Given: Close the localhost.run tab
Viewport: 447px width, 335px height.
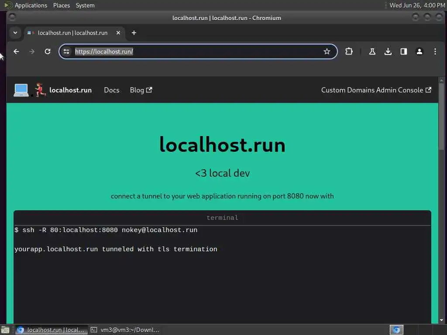Looking at the screenshot, I should [118, 33].
